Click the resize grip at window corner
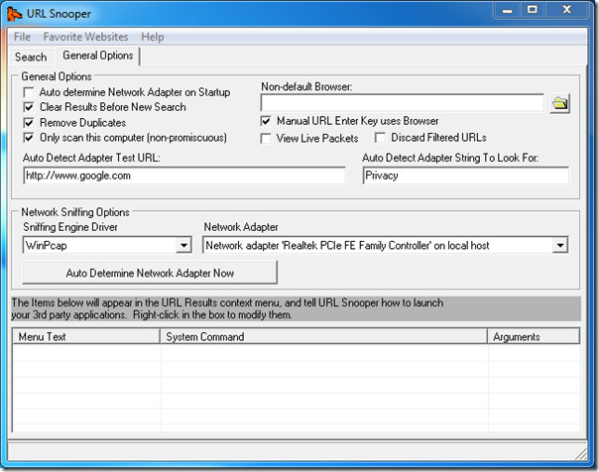 [x=581, y=454]
